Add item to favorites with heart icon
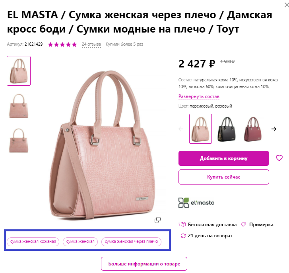This screenshot has height=273, width=289. pos(279,158)
